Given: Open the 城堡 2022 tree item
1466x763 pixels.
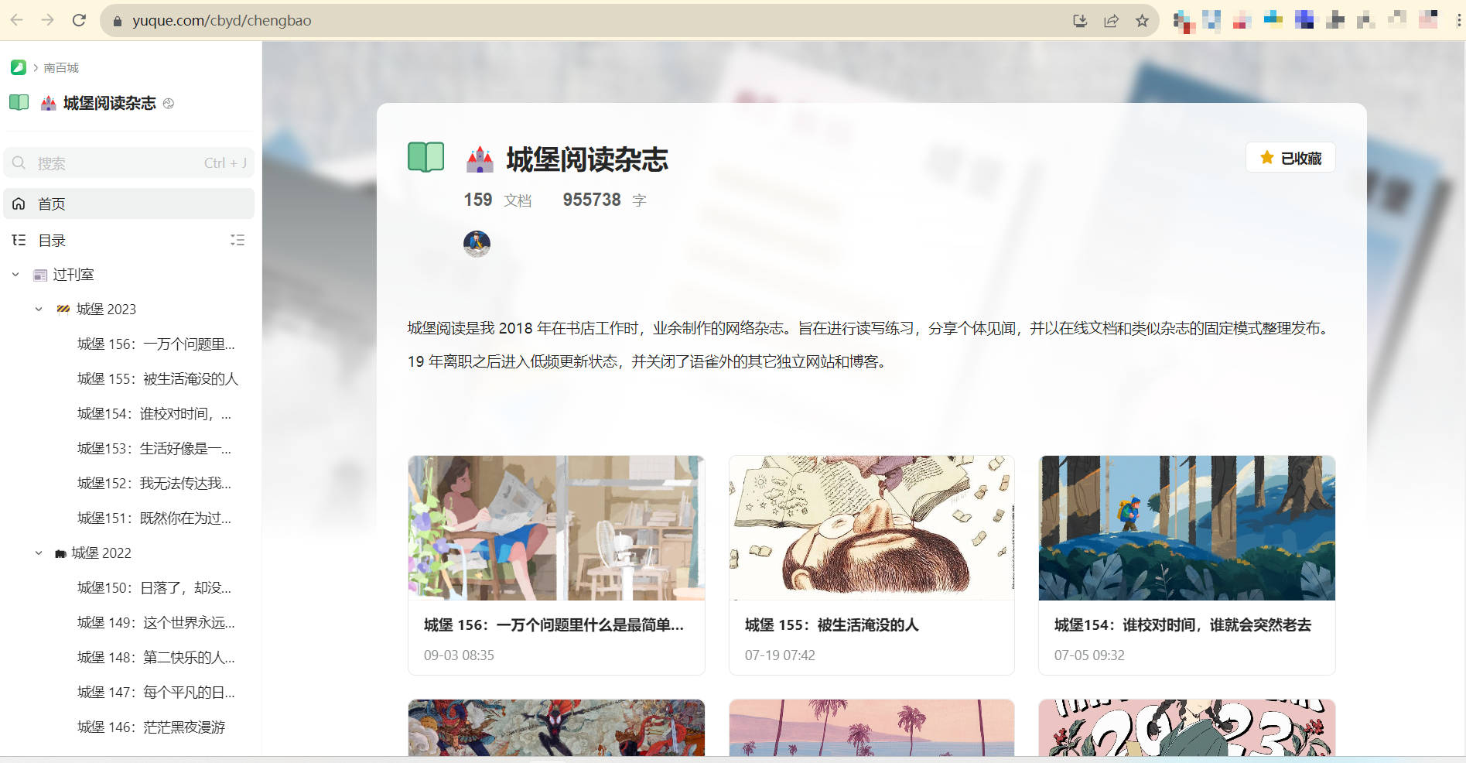Looking at the screenshot, I should click(x=101, y=553).
